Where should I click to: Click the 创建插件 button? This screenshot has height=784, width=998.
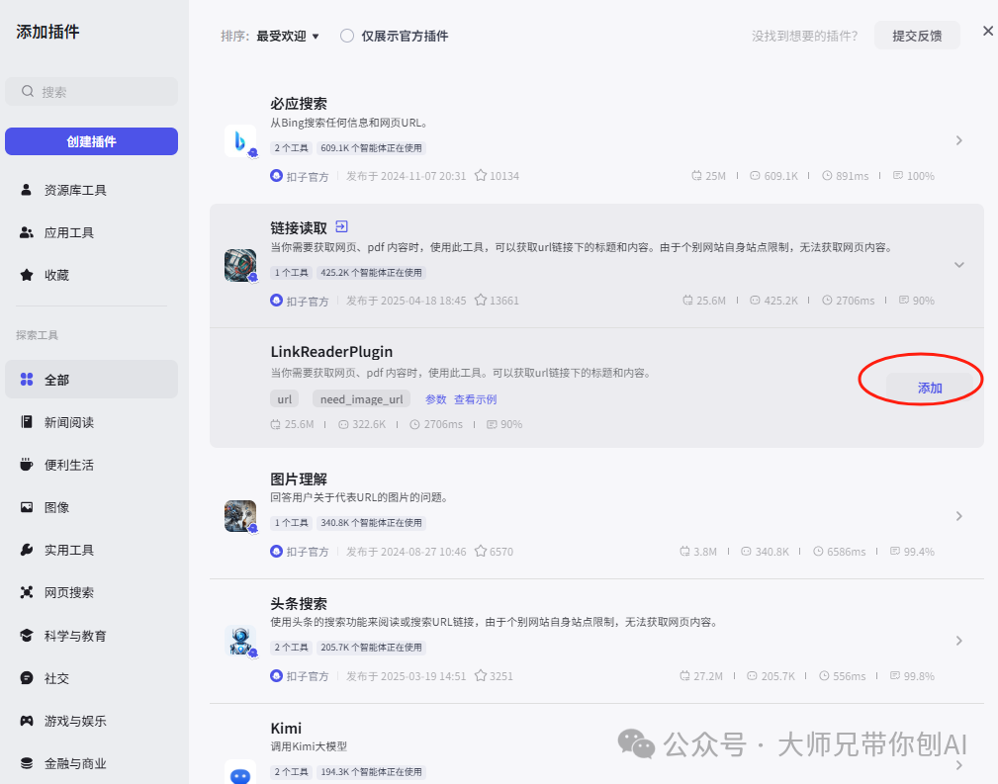pos(91,141)
